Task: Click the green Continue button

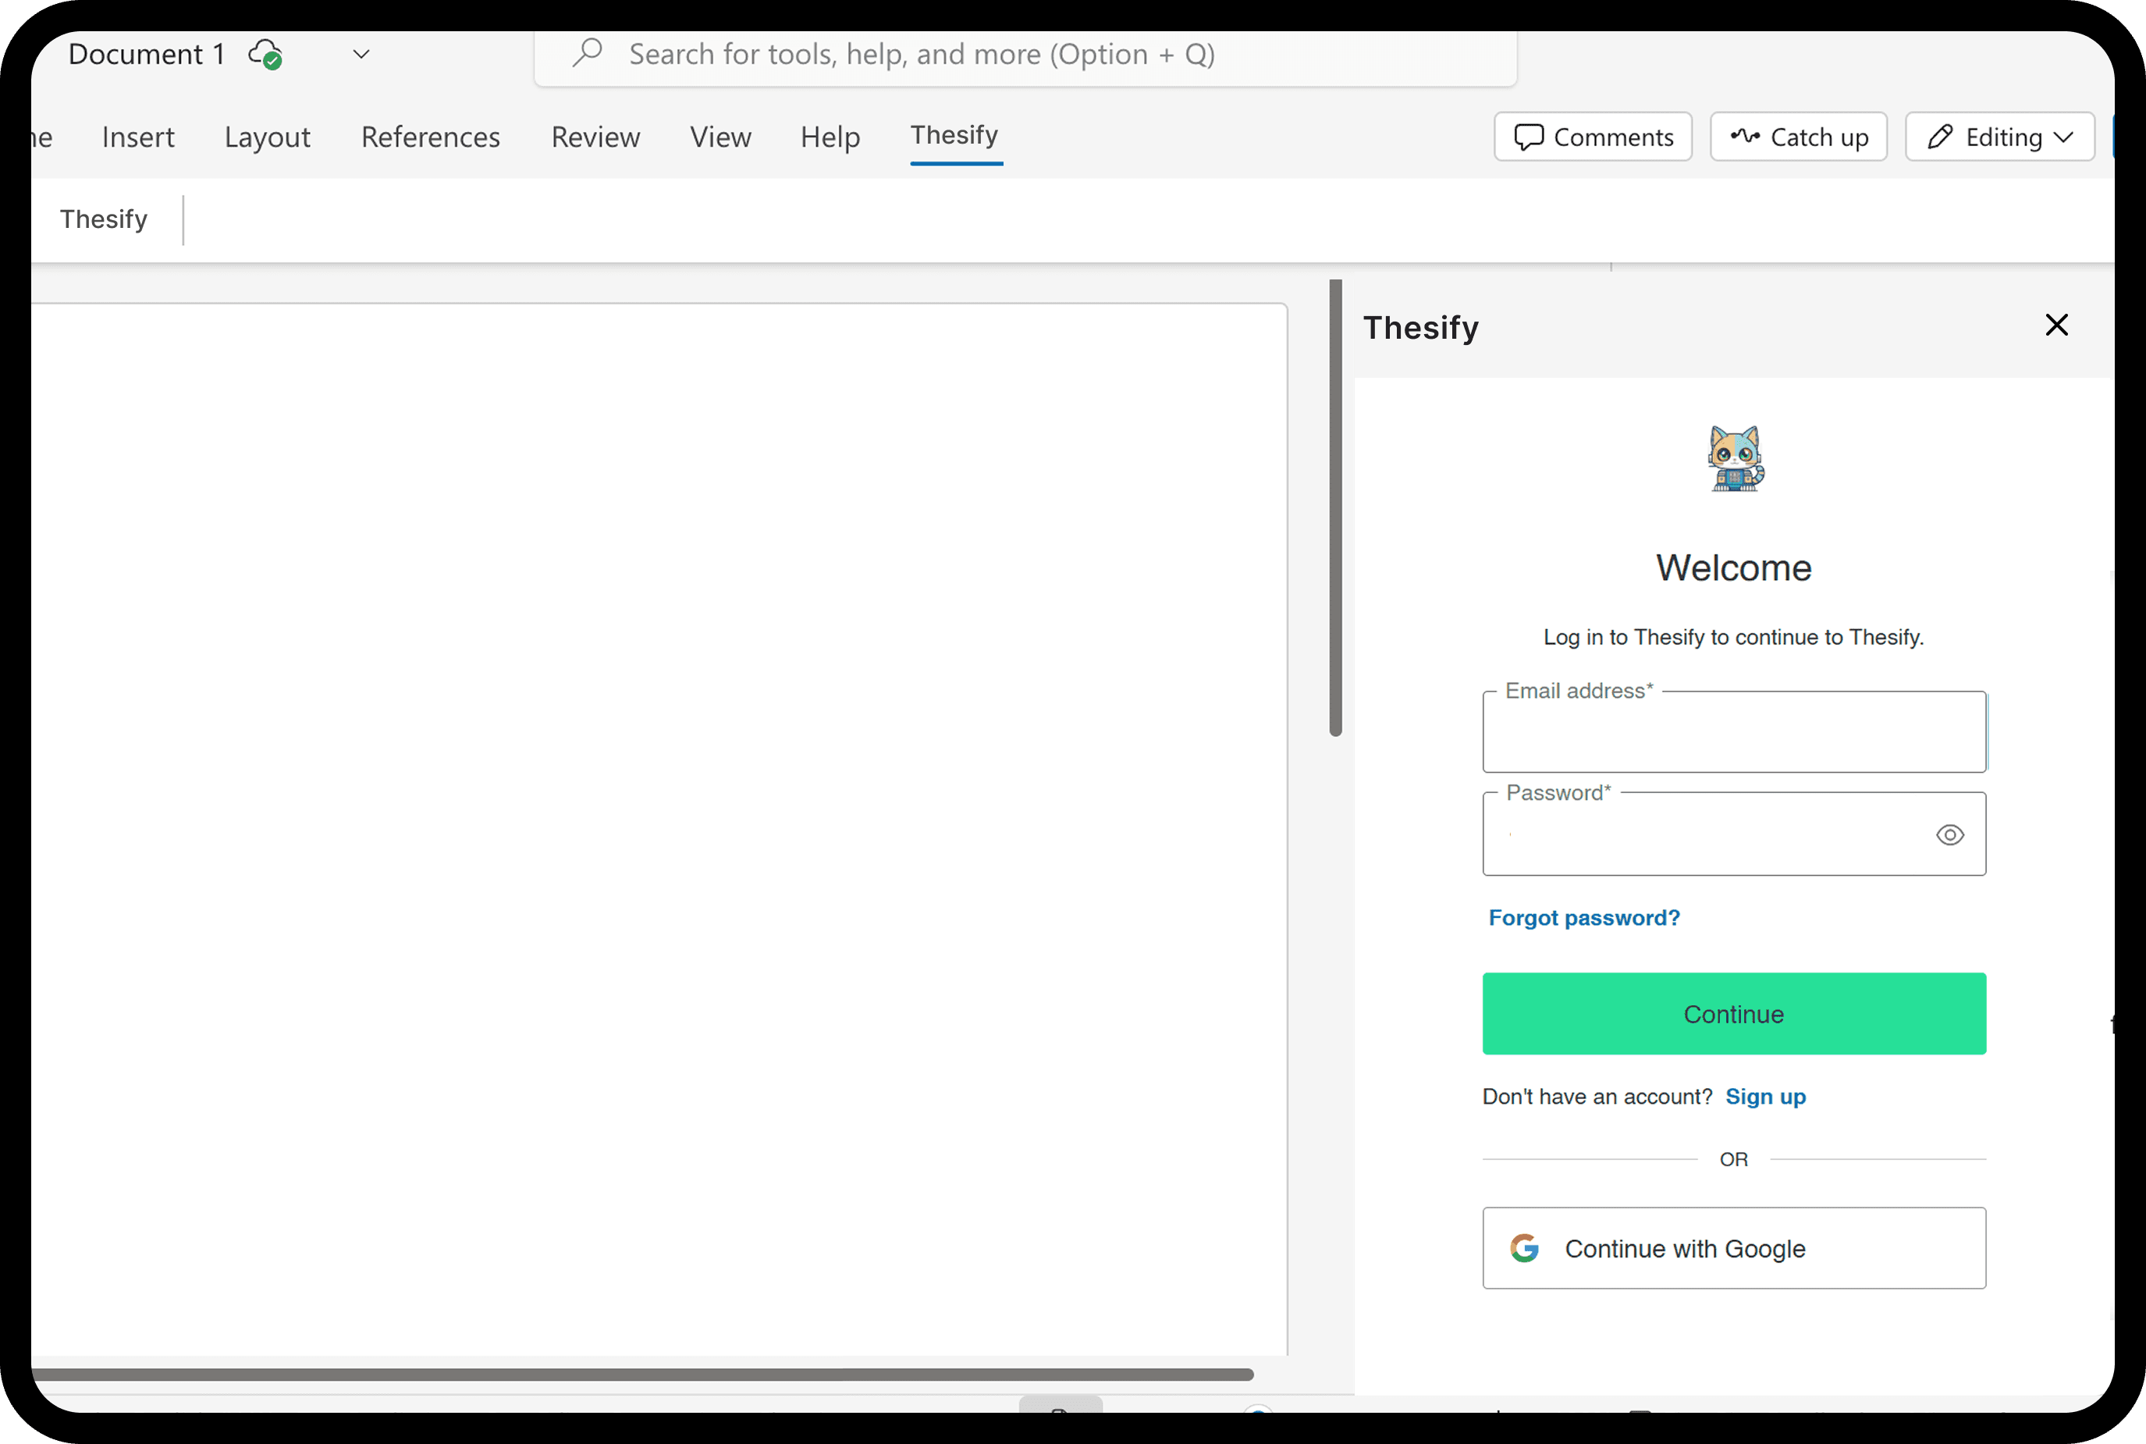Action: point(1733,1014)
